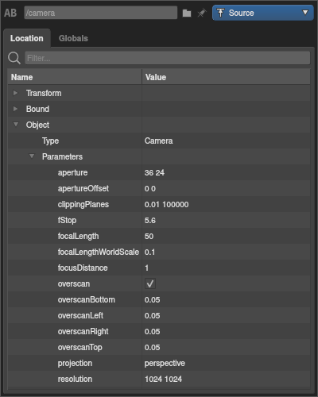Click the magnifier search icon
Viewport: 318px width, 397px height.
[14, 58]
